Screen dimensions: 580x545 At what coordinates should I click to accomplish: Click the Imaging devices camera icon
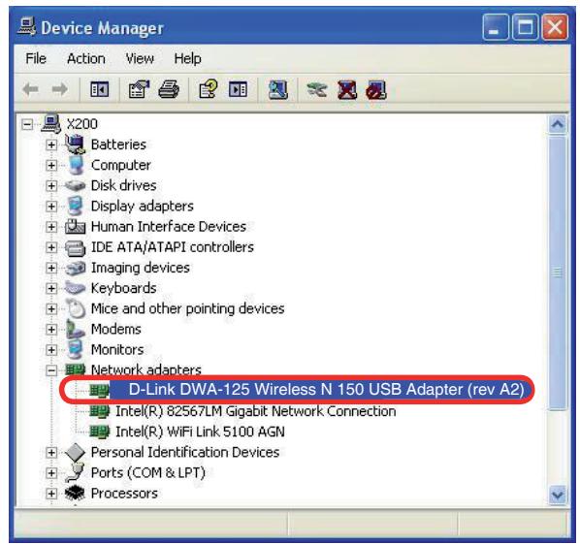(x=75, y=268)
